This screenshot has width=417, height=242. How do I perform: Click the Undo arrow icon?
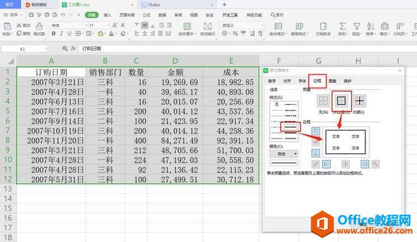pyautogui.click(x=63, y=15)
